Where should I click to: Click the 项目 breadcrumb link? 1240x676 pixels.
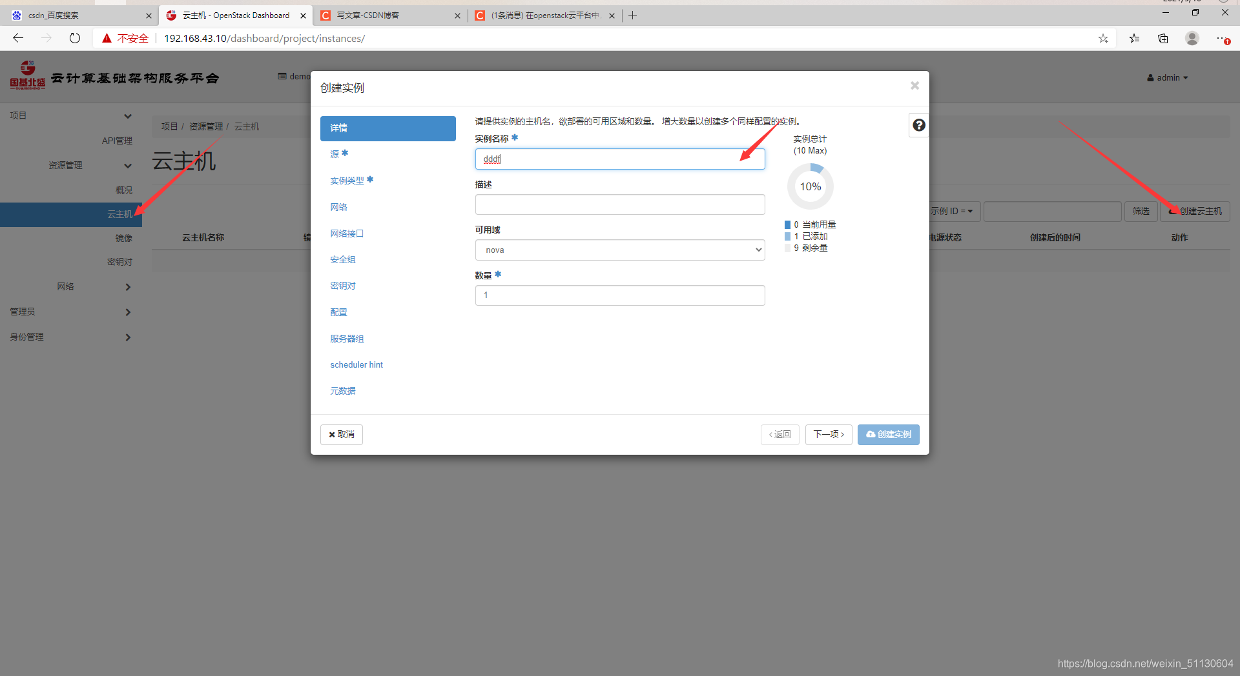click(170, 126)
